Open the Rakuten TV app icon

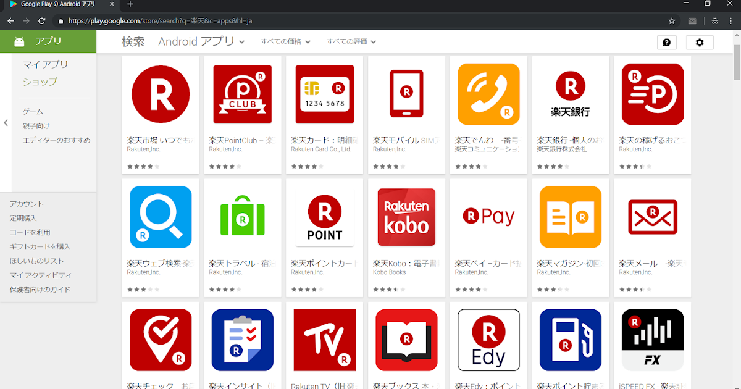(x=325, y=340)
